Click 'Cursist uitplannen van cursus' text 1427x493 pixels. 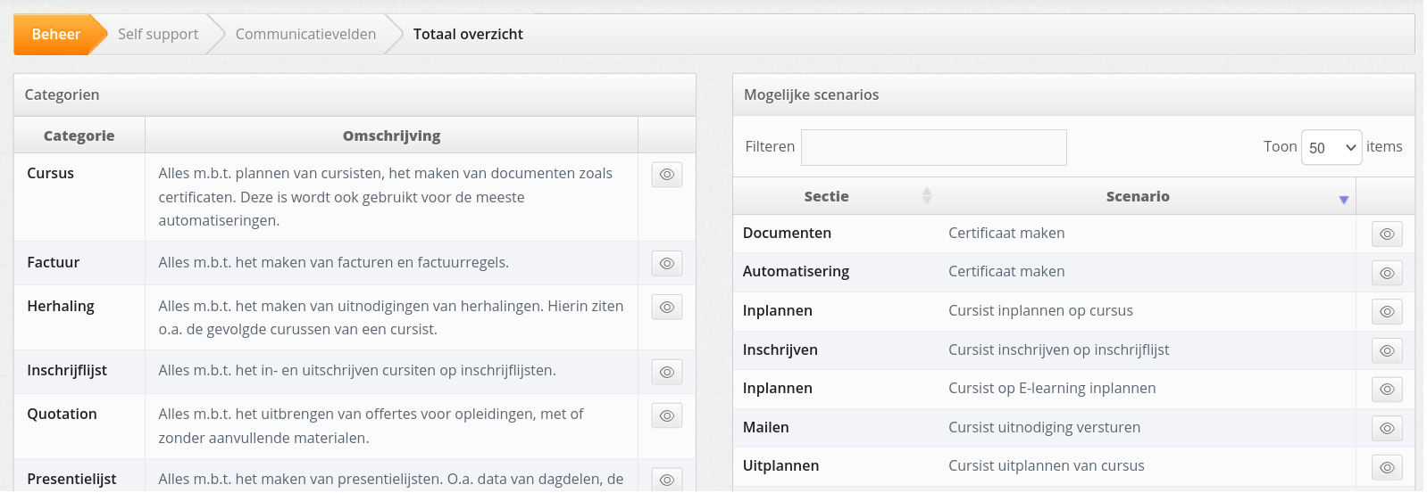1046,465
